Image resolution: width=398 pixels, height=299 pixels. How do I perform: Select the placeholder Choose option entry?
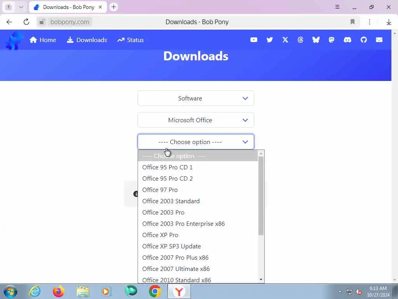pos(198,156)
